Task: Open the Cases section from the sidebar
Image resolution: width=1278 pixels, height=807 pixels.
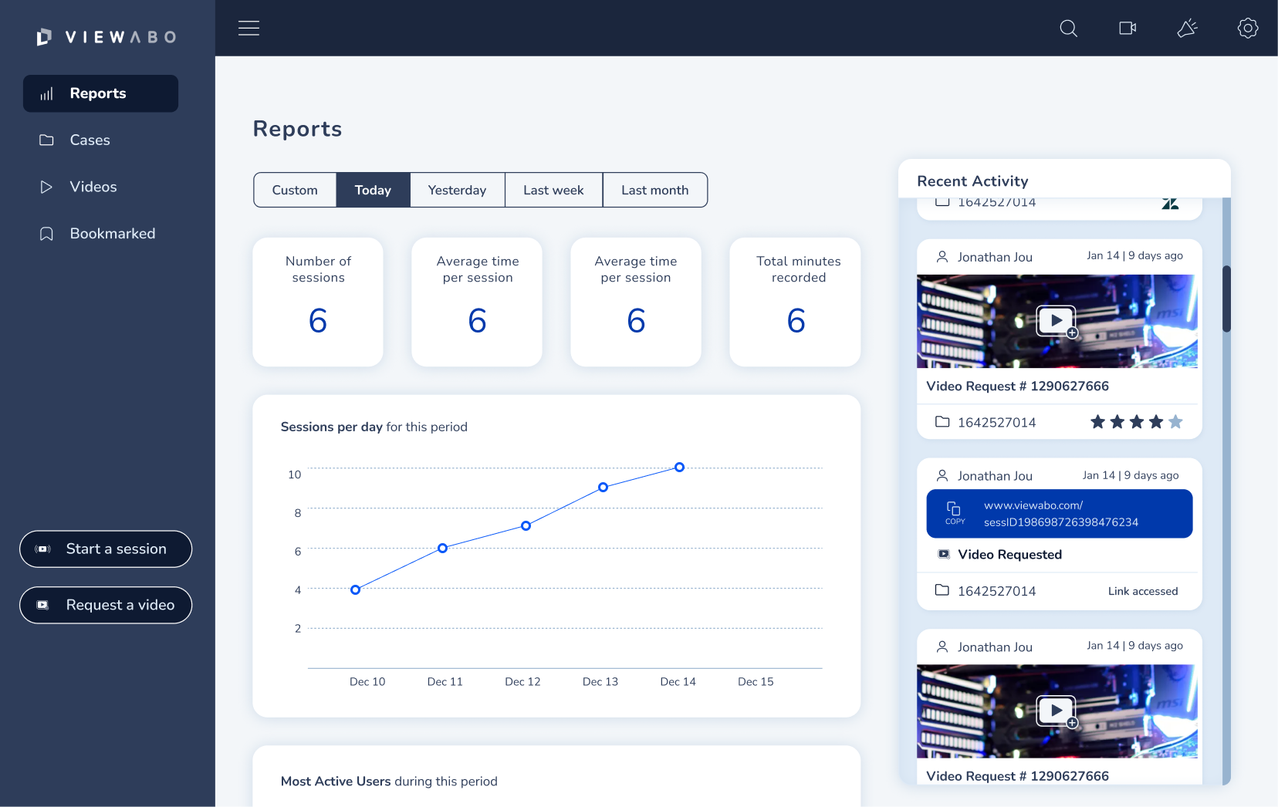Action: (90, 140)
